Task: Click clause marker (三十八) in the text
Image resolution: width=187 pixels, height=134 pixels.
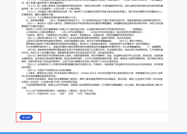Action: coord(32,12)
